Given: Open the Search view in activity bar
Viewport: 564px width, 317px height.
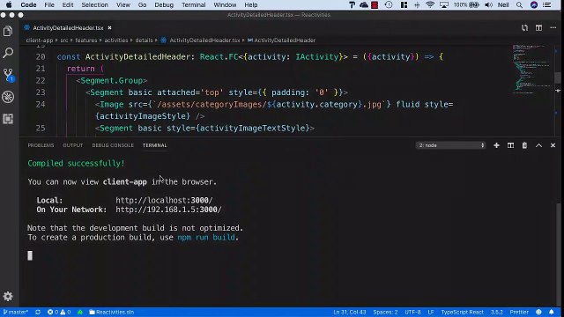Looking at the screenshot, I should [x=8, y=53].
